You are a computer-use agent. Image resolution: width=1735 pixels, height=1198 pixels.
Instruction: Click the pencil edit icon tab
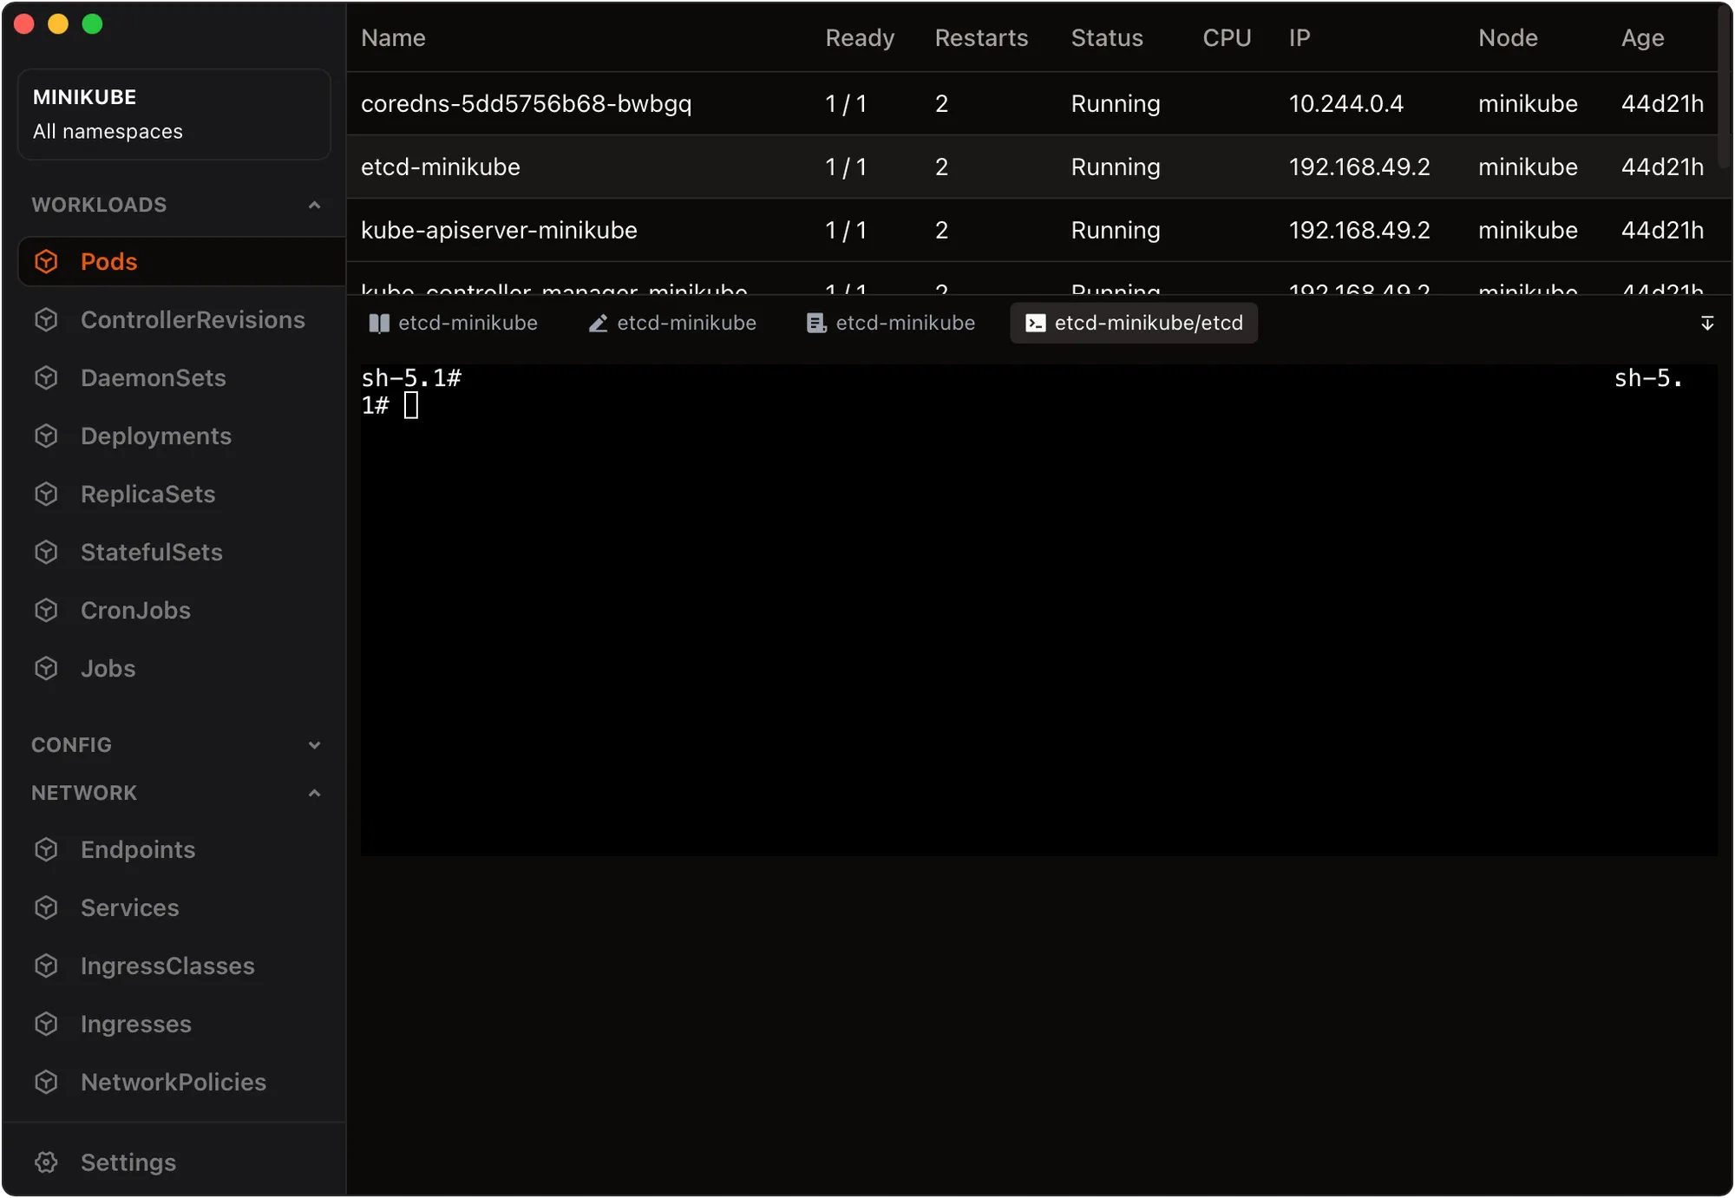point(598,323)
